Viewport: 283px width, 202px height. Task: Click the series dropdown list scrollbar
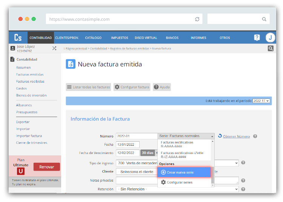coord(212,174)
